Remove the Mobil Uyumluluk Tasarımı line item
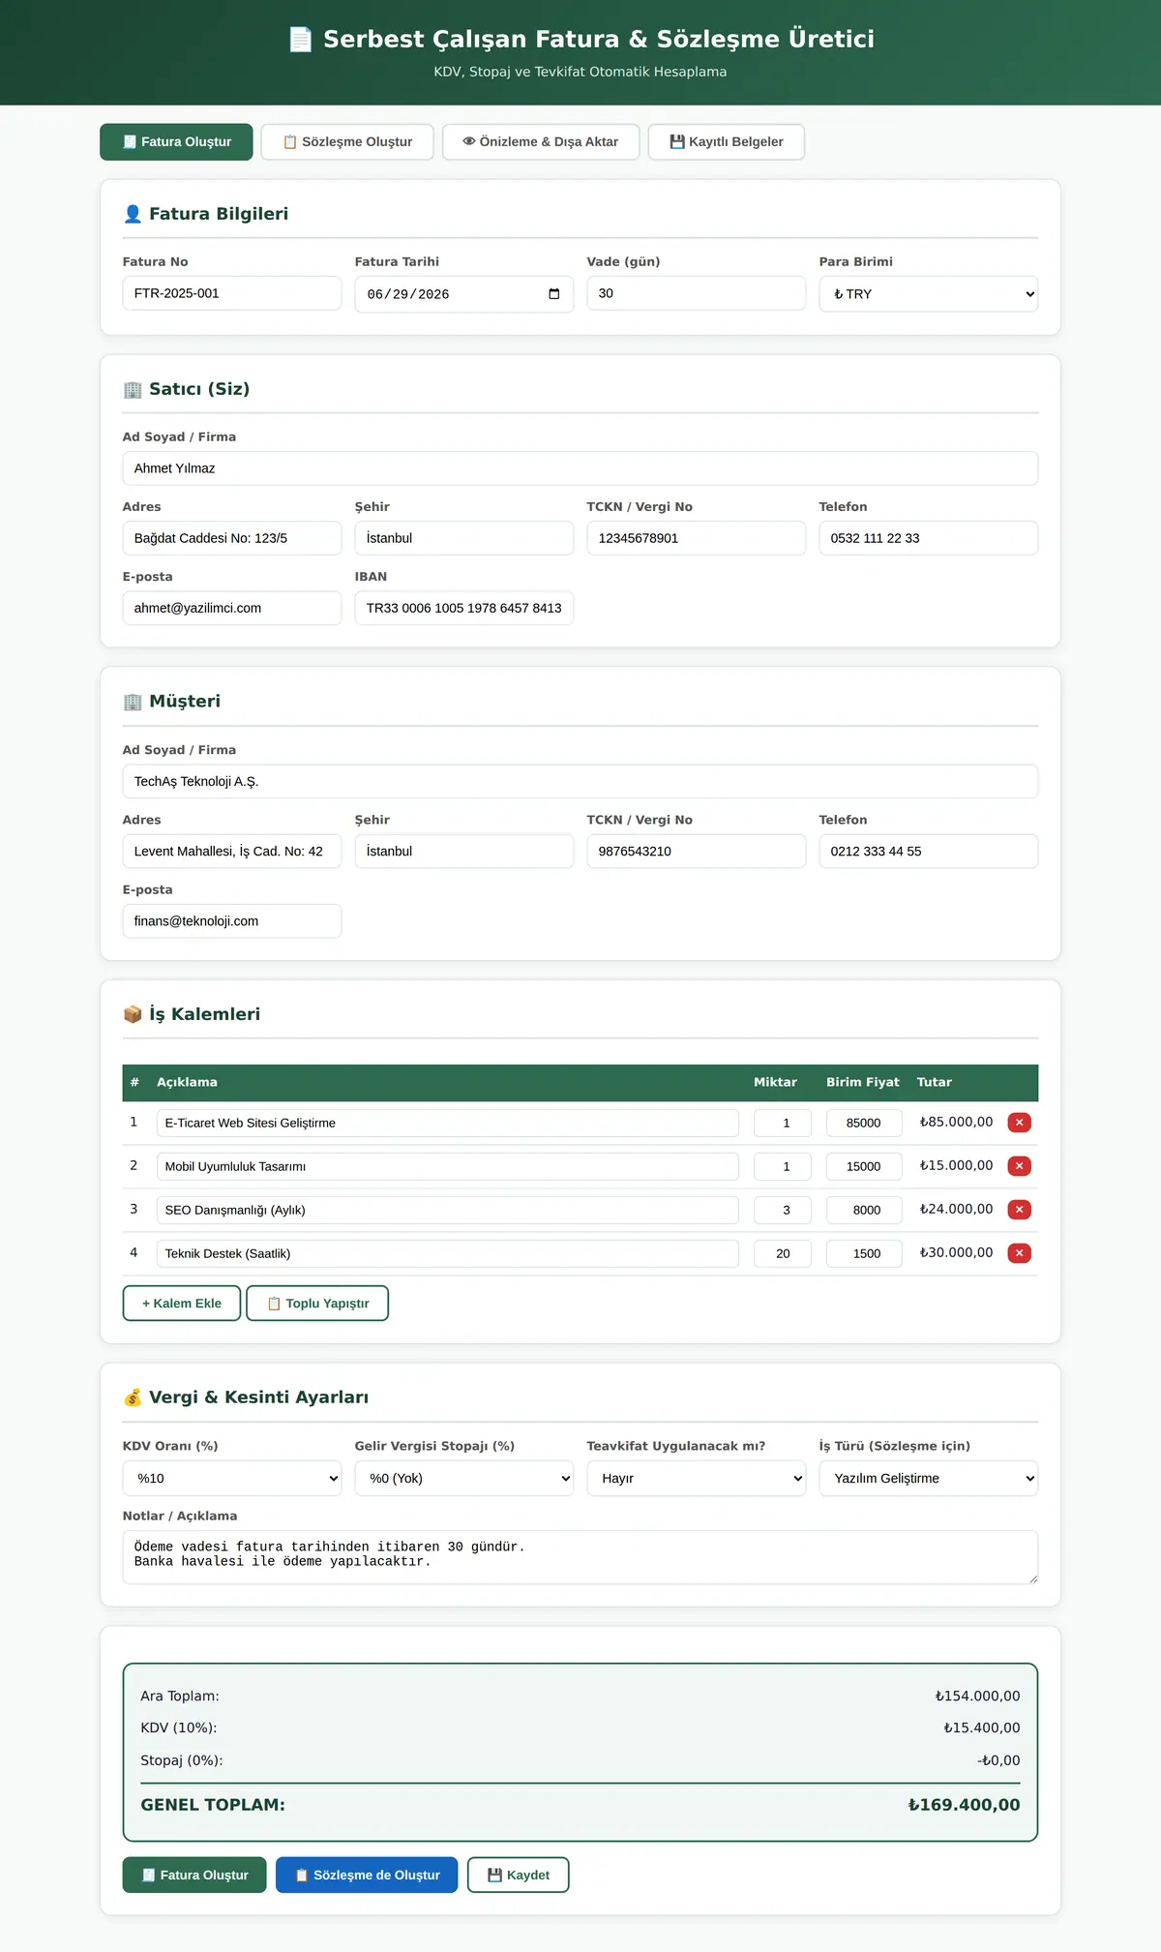 click(x=1019, y=1166)
